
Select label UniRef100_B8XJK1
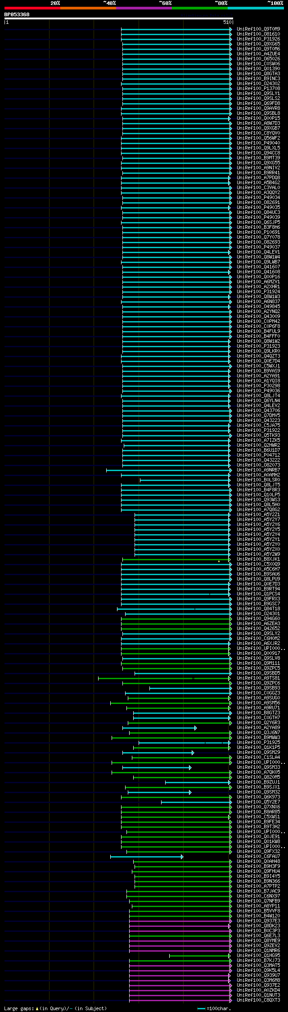(x=258, y=559)
